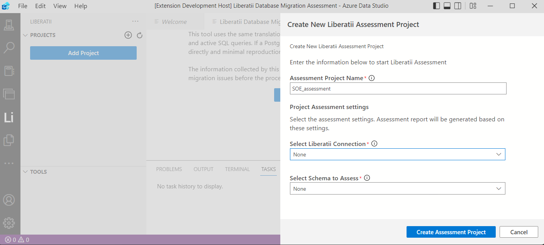Open the File menu
The width and height of the screenshot is (544, 245).
(23, 6)
